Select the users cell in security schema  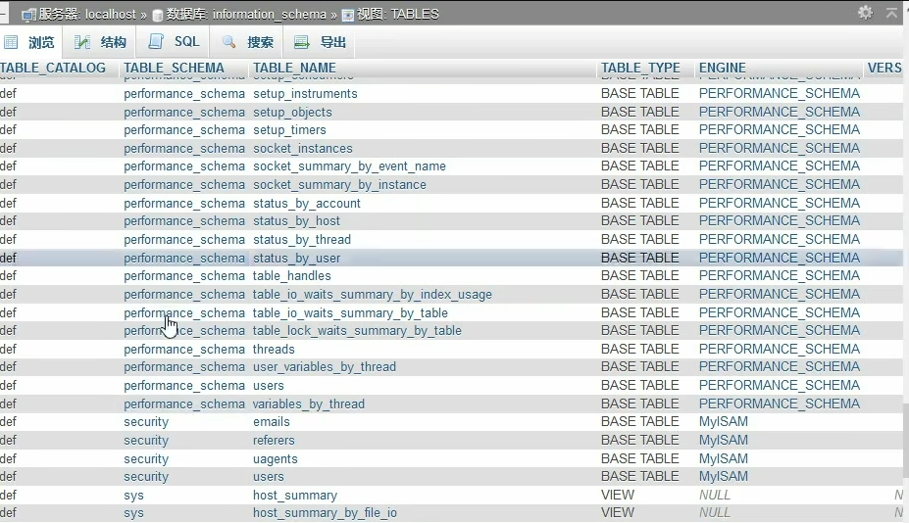click(269, 477)
